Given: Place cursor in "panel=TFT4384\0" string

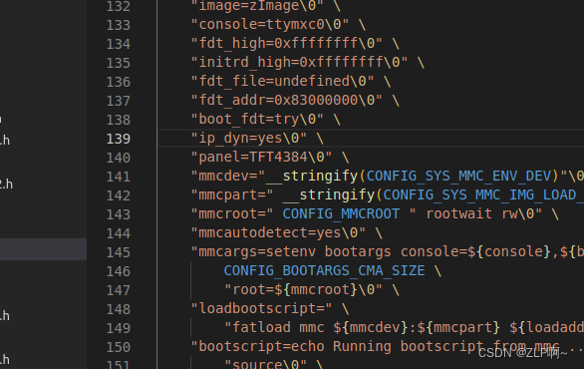Looking at the screenshot, I should [261, 158].
